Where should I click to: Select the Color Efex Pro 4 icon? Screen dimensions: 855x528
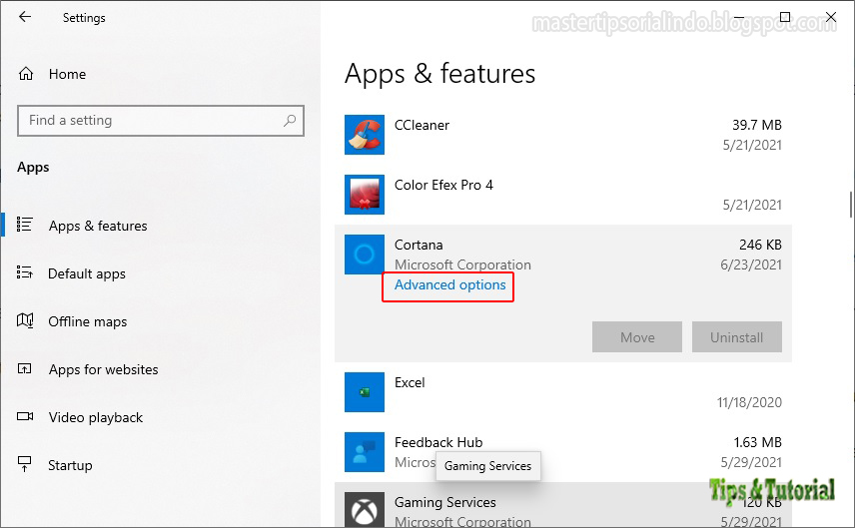point(365,195)
